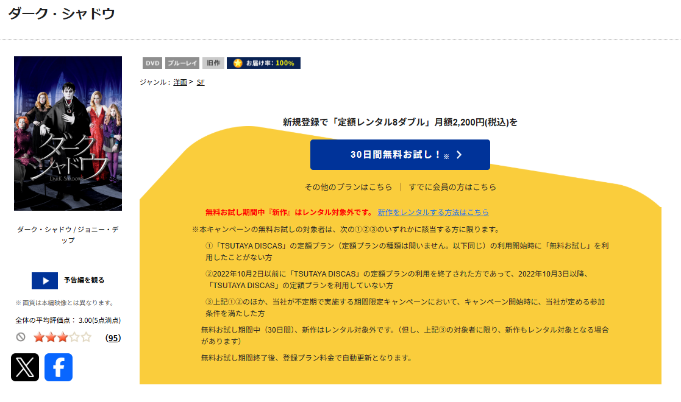Open すでに会員の方はこちら link
Screen dimensions: 681x402
pos(452,187)
